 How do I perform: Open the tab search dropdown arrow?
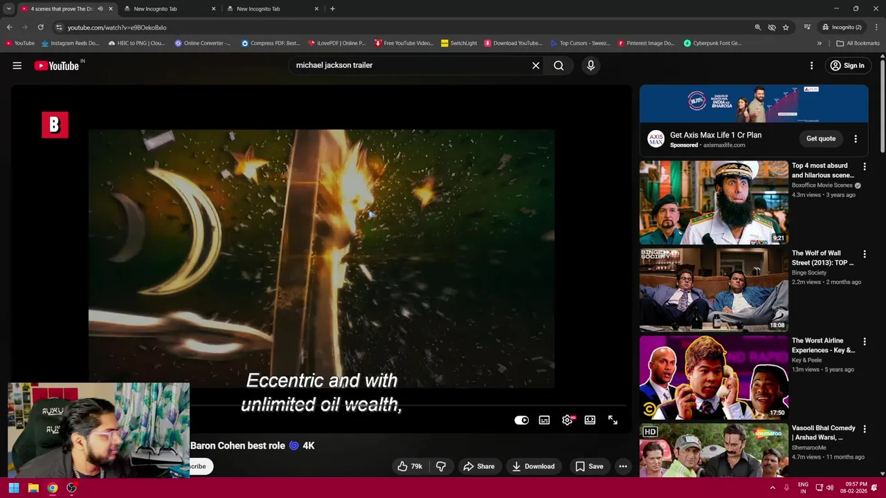point(9,9)
